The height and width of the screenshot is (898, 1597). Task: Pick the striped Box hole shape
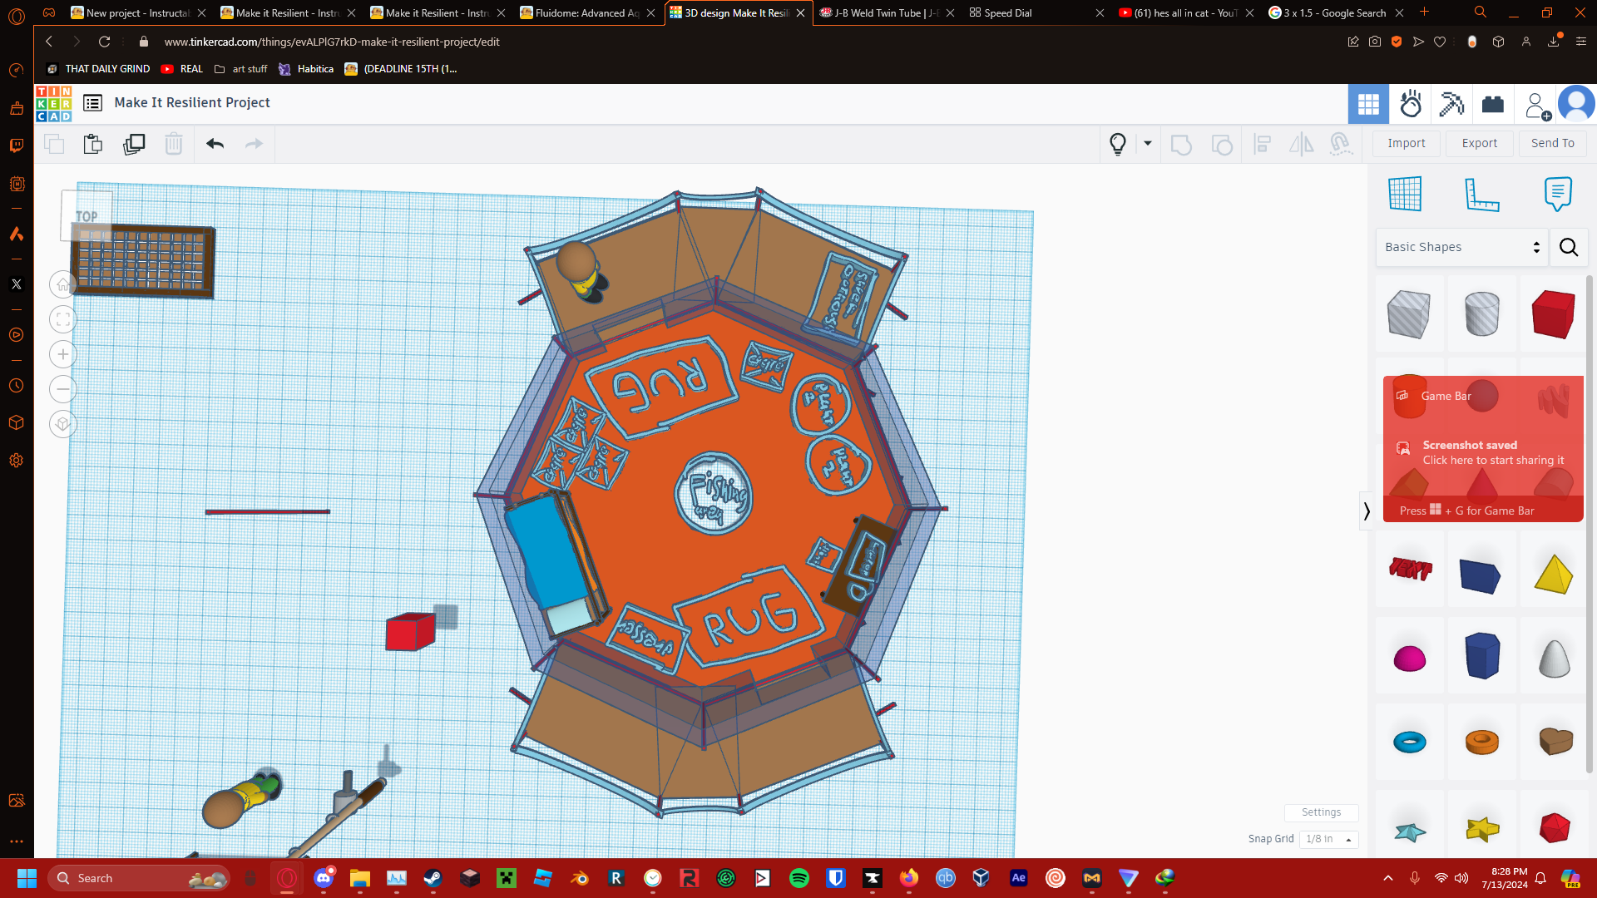[1409, 314]
